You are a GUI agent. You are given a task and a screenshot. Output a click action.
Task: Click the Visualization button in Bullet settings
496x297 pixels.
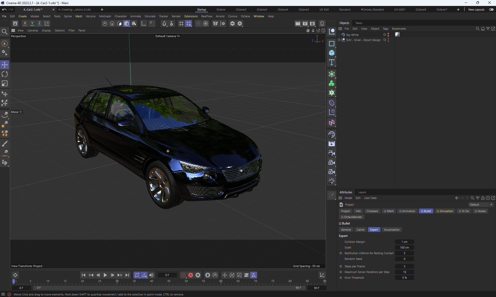pyautogui.click(x=391, y=230)
